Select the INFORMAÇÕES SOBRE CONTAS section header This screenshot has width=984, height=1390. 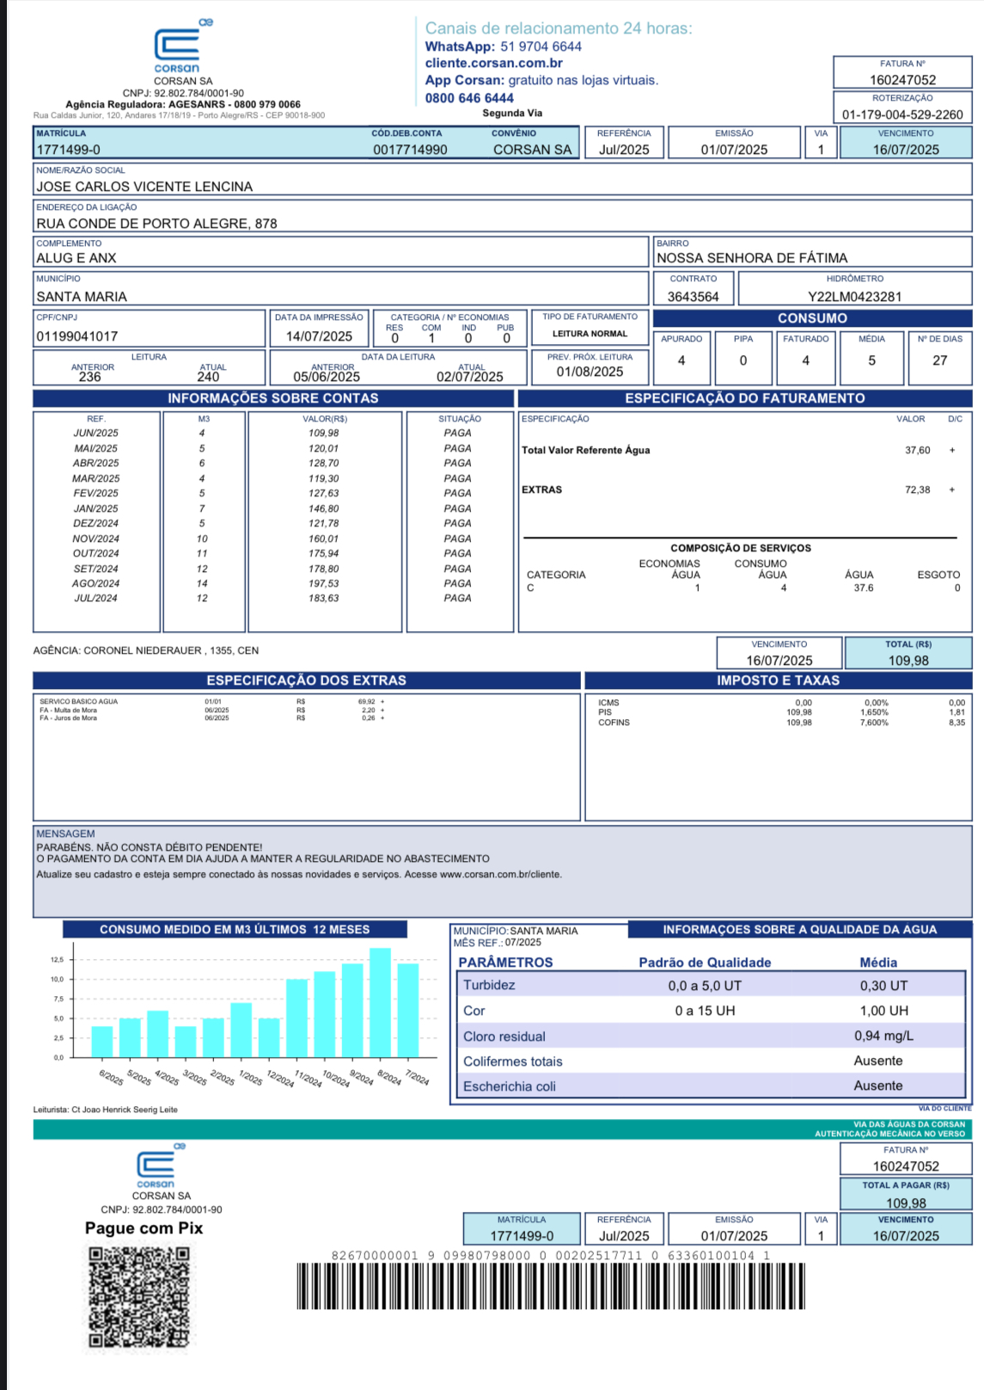272,398
